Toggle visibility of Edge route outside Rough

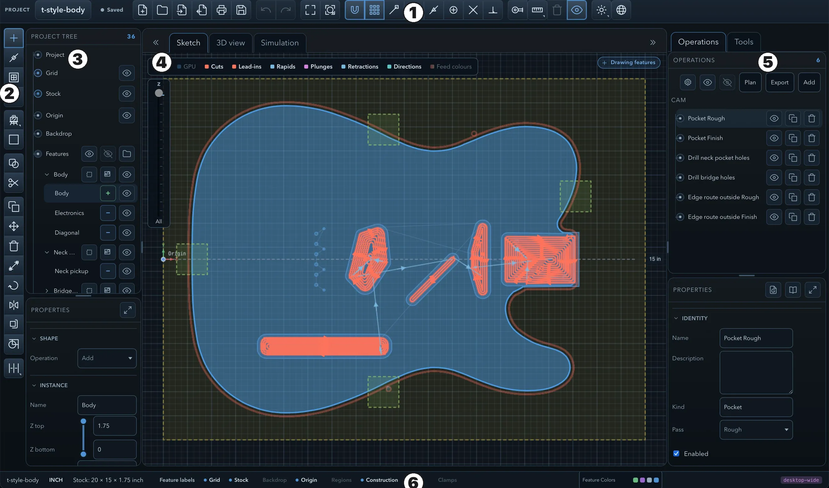pyautogui.click(x=774, y=197)
